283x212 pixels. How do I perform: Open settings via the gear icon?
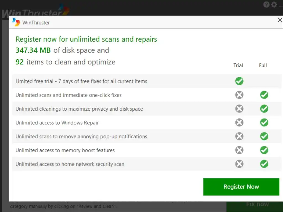(x=274, y=4)
